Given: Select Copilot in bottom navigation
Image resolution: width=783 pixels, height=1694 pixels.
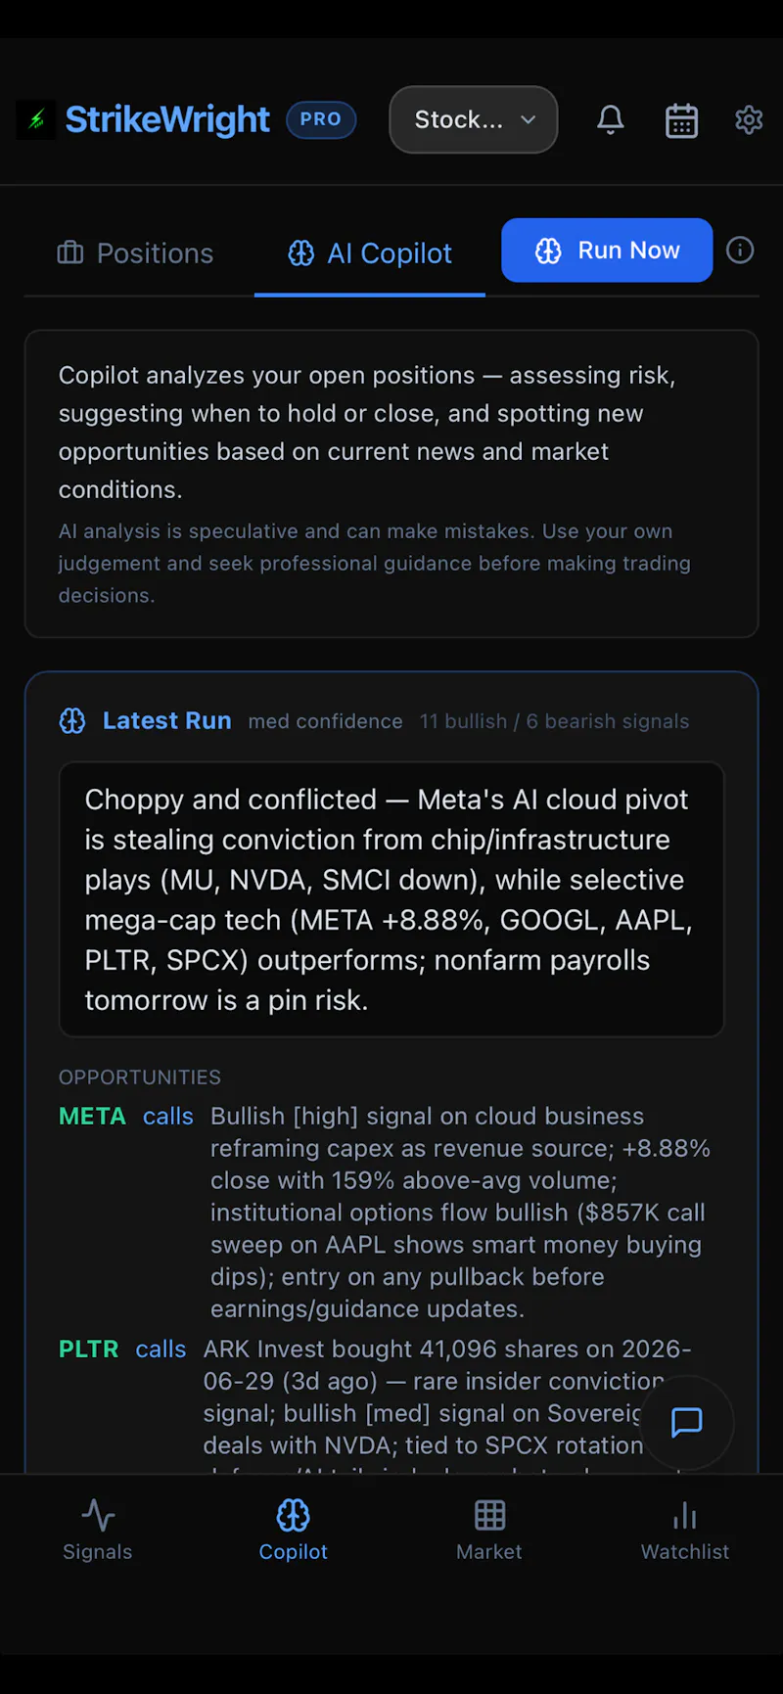Looking at the screenshot, I should coord(294,1530).
